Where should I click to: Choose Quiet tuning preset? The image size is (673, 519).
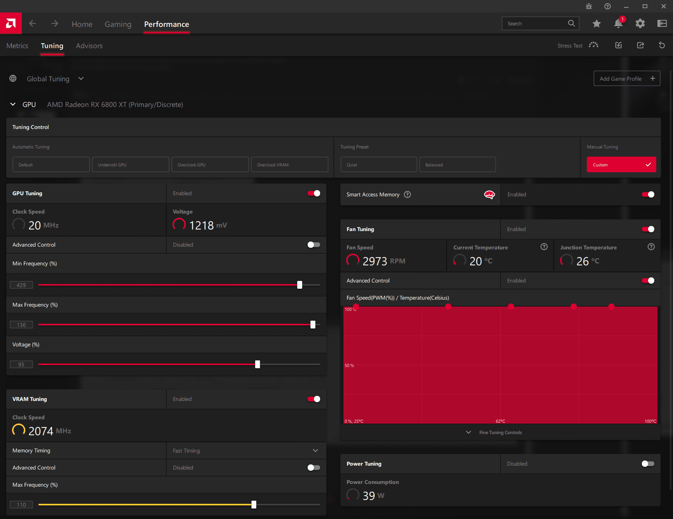click(379, 164)
